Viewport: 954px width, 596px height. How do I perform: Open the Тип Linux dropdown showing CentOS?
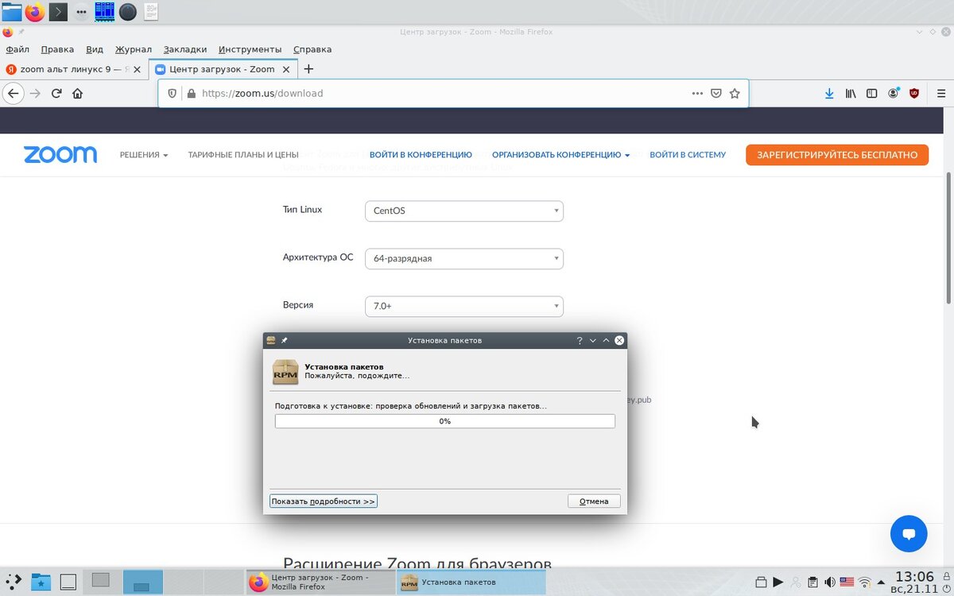tap(464, 211)
